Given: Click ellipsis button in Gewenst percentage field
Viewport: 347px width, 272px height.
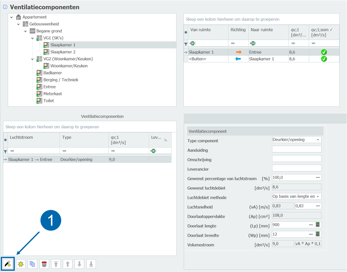Looking at the screenshot, I should [317, 178].
